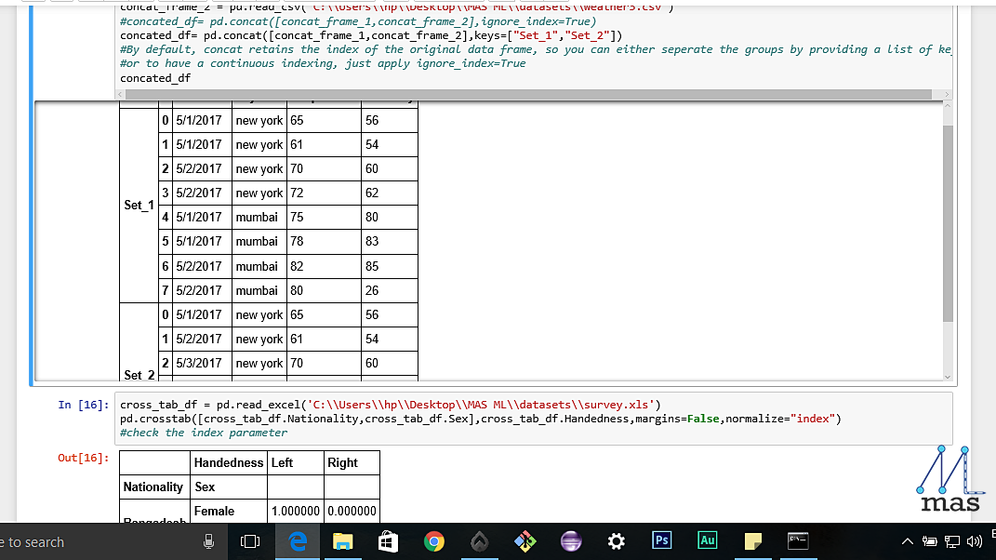Open the volume slider from the speaker icon
996x560 pixels.
(x=974, y=540)
